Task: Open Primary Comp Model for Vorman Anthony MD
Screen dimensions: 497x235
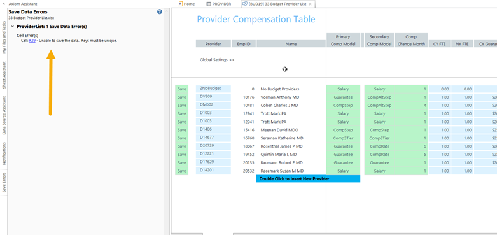Action: (343, 97)
